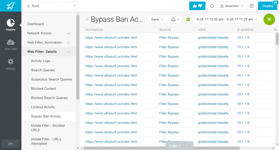Screen dimensions: 279x150
Task: Click the sidebar menu vertical scrollbar
Action: 78,57
